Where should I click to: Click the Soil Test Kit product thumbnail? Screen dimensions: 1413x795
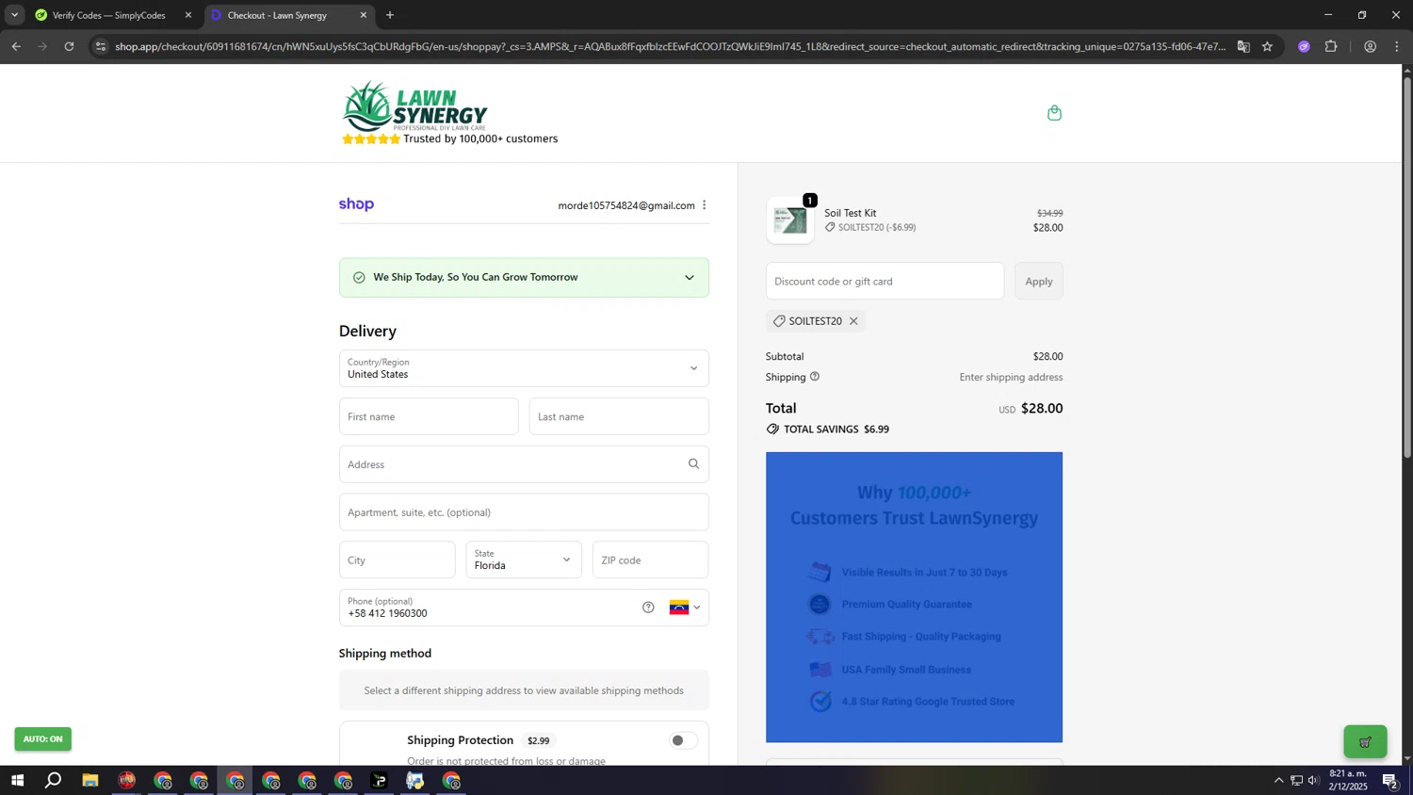tap(790, 220)
